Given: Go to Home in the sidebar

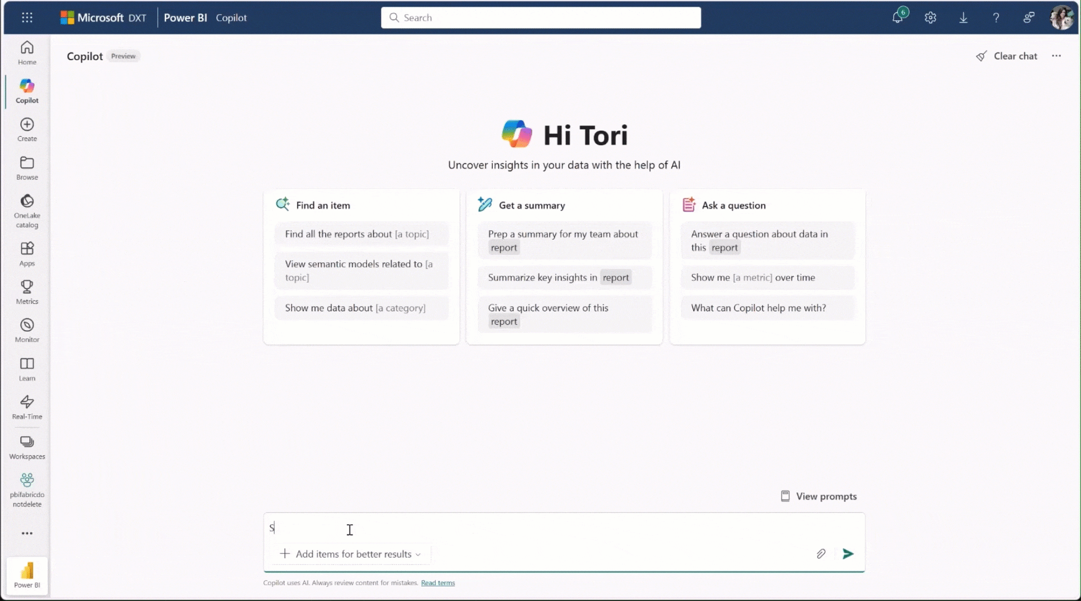Looking at the screenshot, I should click(x=27, y=53).
